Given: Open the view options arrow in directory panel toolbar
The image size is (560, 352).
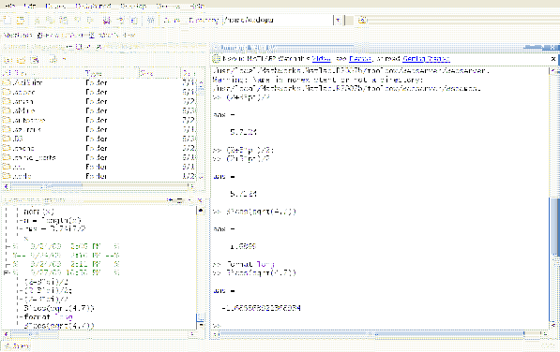Looking at the screenshot, I should click(65, 60).
